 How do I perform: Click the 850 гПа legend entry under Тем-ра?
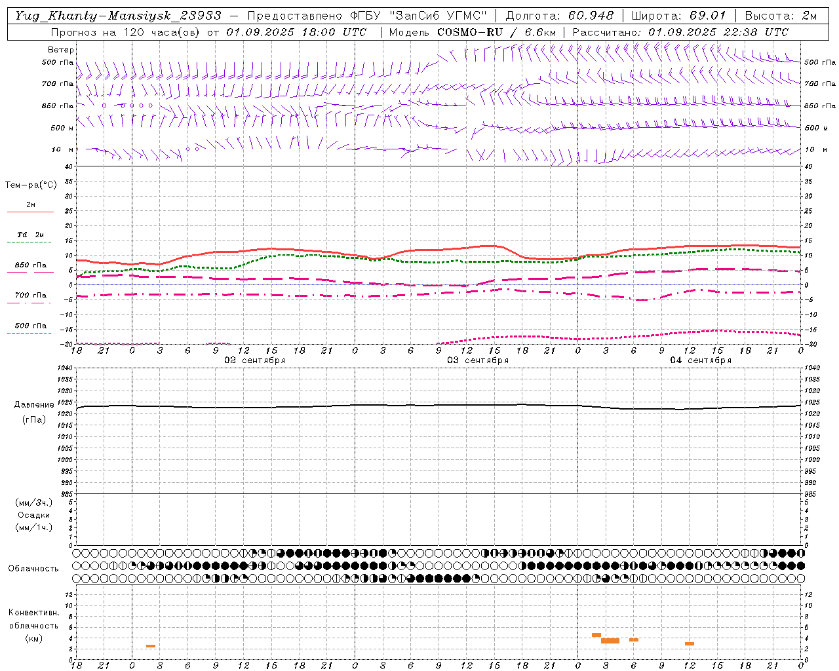(30, 265)
